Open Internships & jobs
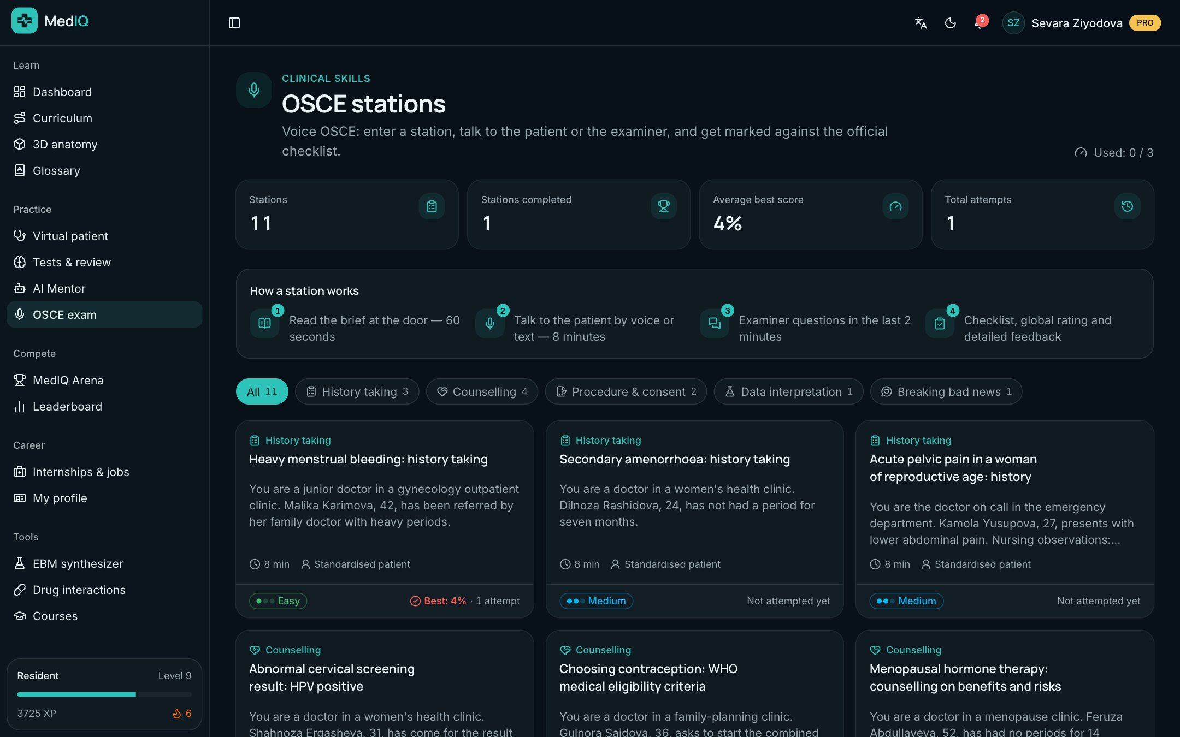1180x737 pixels. 104,472
